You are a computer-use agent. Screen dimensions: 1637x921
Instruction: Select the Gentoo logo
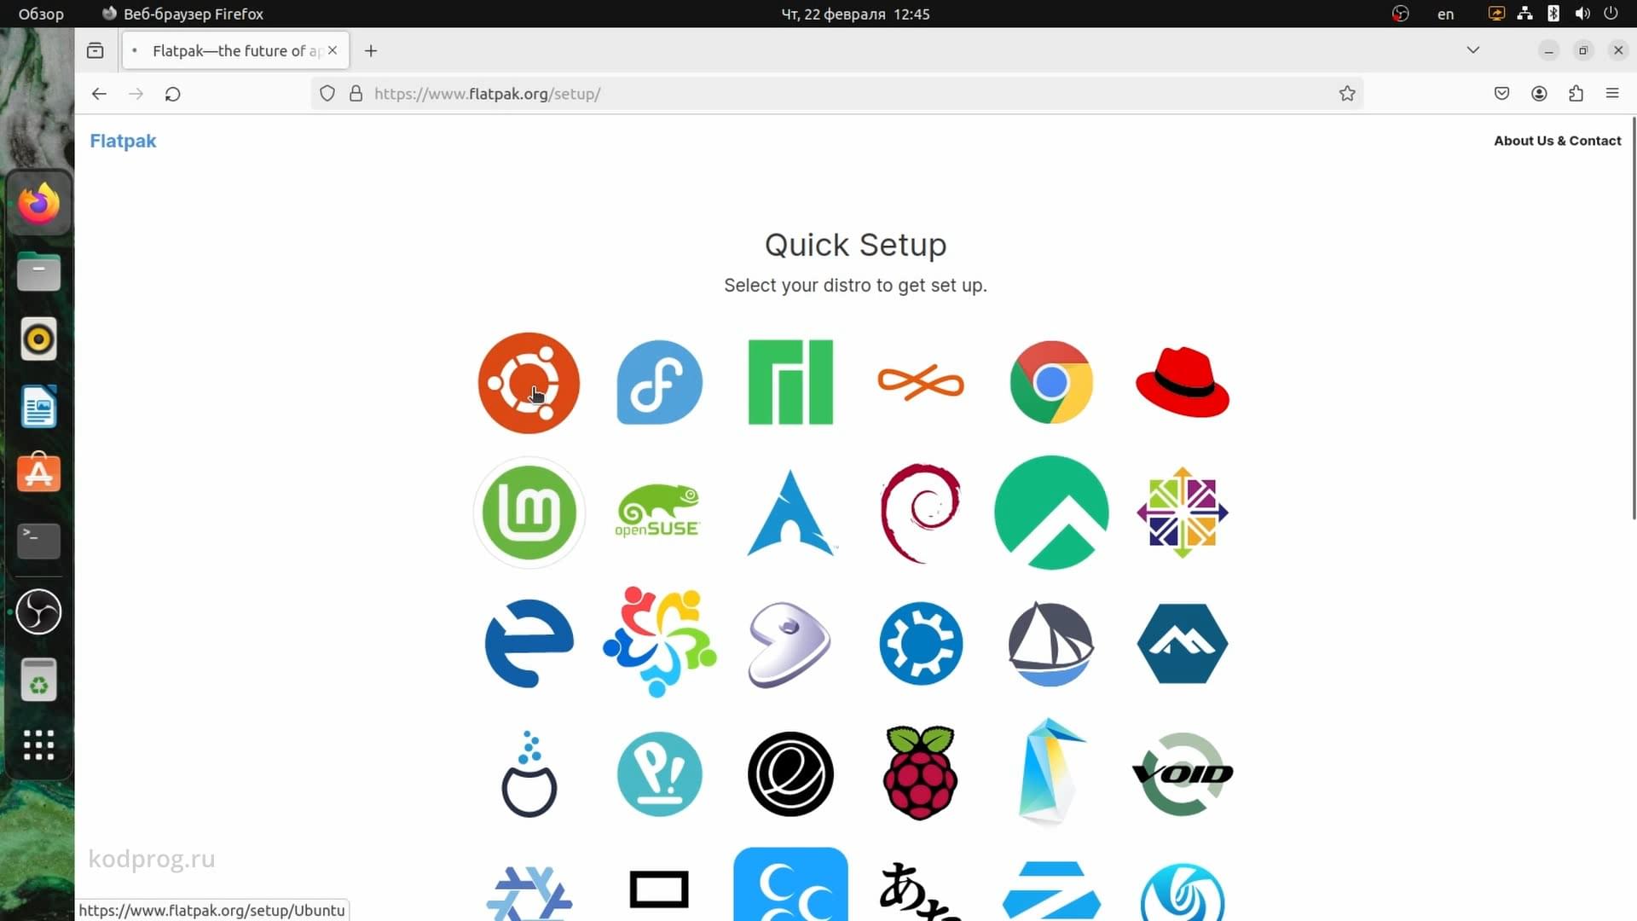(x=790, y=644)
